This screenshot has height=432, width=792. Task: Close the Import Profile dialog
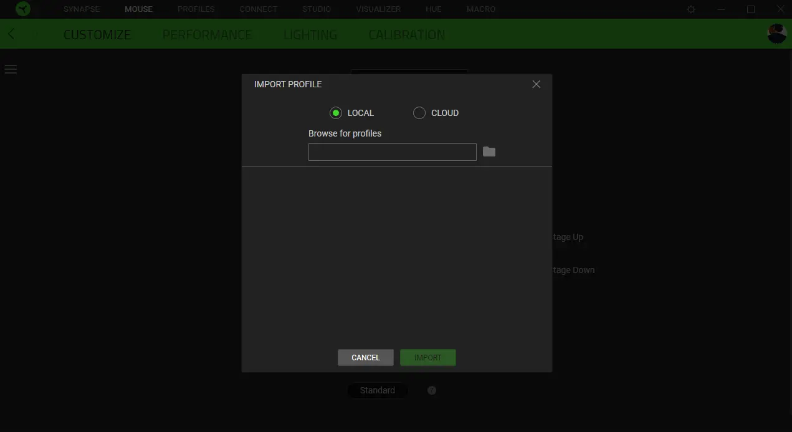pyautogui.click(x=536, y=84)
